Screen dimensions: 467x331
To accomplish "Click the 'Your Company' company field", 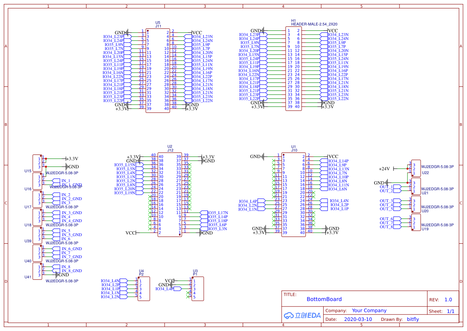I will pos(369,311).
